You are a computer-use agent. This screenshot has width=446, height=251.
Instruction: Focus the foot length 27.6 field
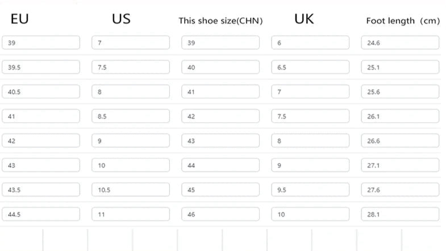click(400, 190)
